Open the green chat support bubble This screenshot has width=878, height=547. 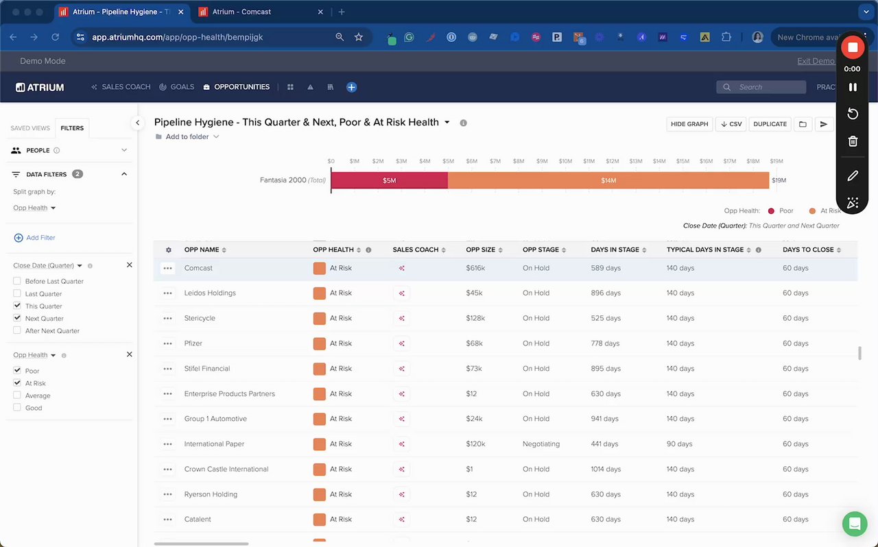854,524
